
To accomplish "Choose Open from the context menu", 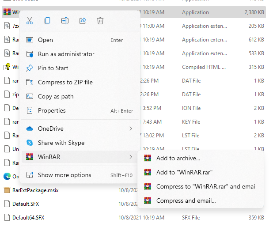I will 80,40.
